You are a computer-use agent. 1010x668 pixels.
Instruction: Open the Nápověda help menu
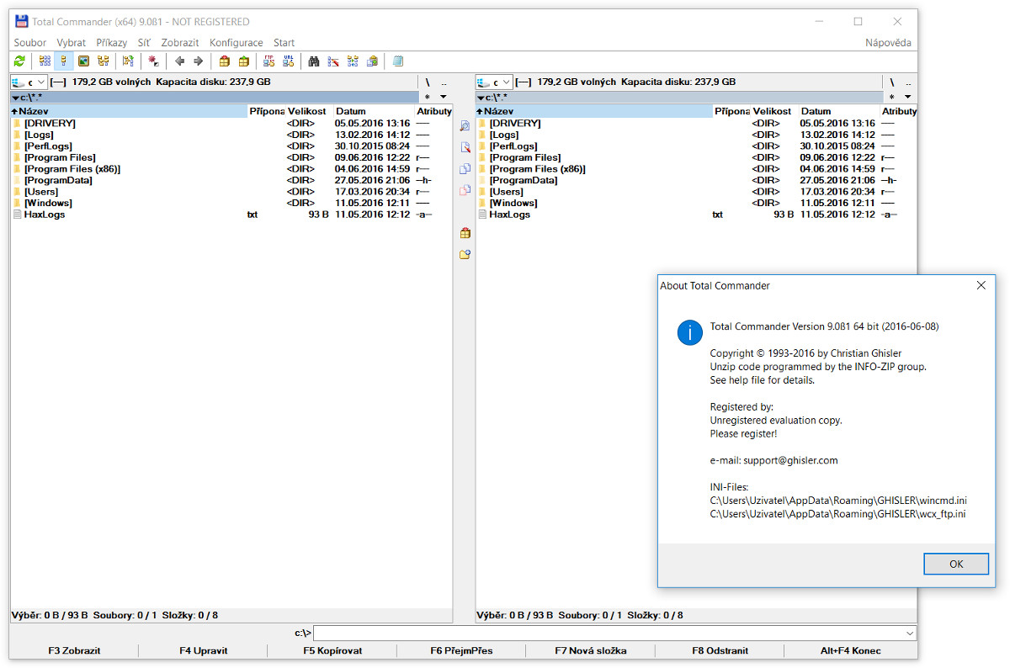888,43
